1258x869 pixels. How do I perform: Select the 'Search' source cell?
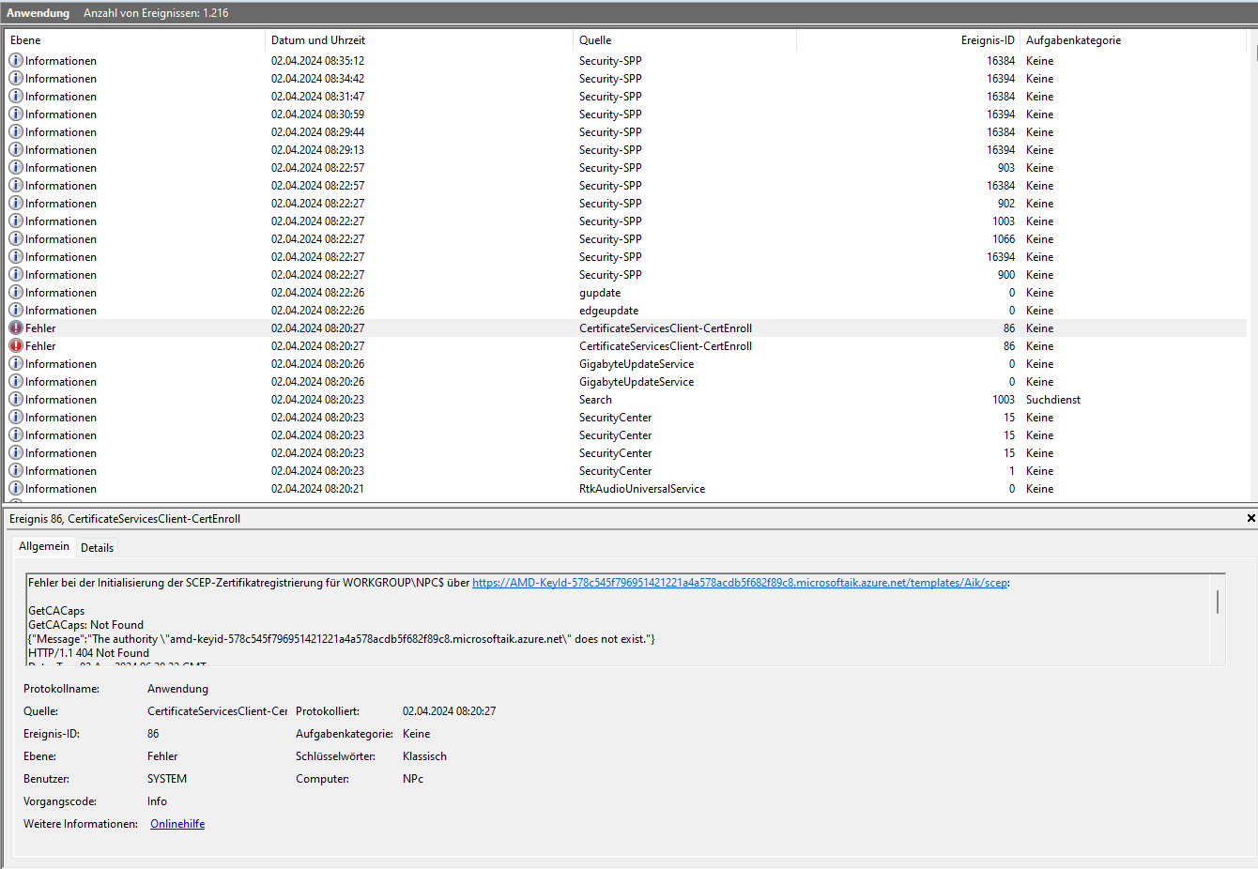coord(595,400)
